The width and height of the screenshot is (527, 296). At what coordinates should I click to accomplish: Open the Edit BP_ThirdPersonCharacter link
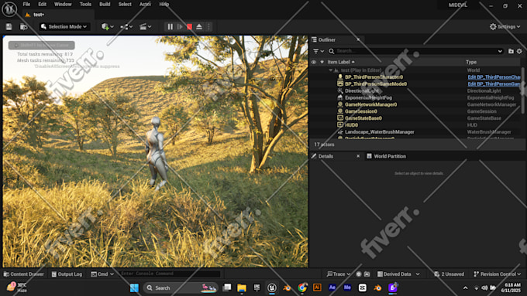click(x=494, y=77)
